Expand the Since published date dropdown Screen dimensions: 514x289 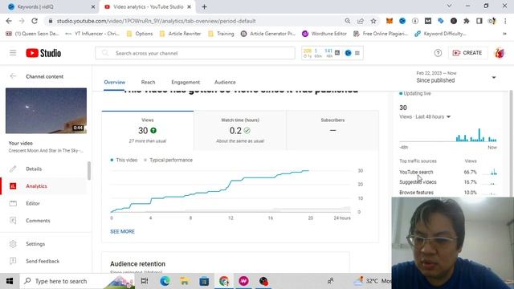(x=494, y=77)
